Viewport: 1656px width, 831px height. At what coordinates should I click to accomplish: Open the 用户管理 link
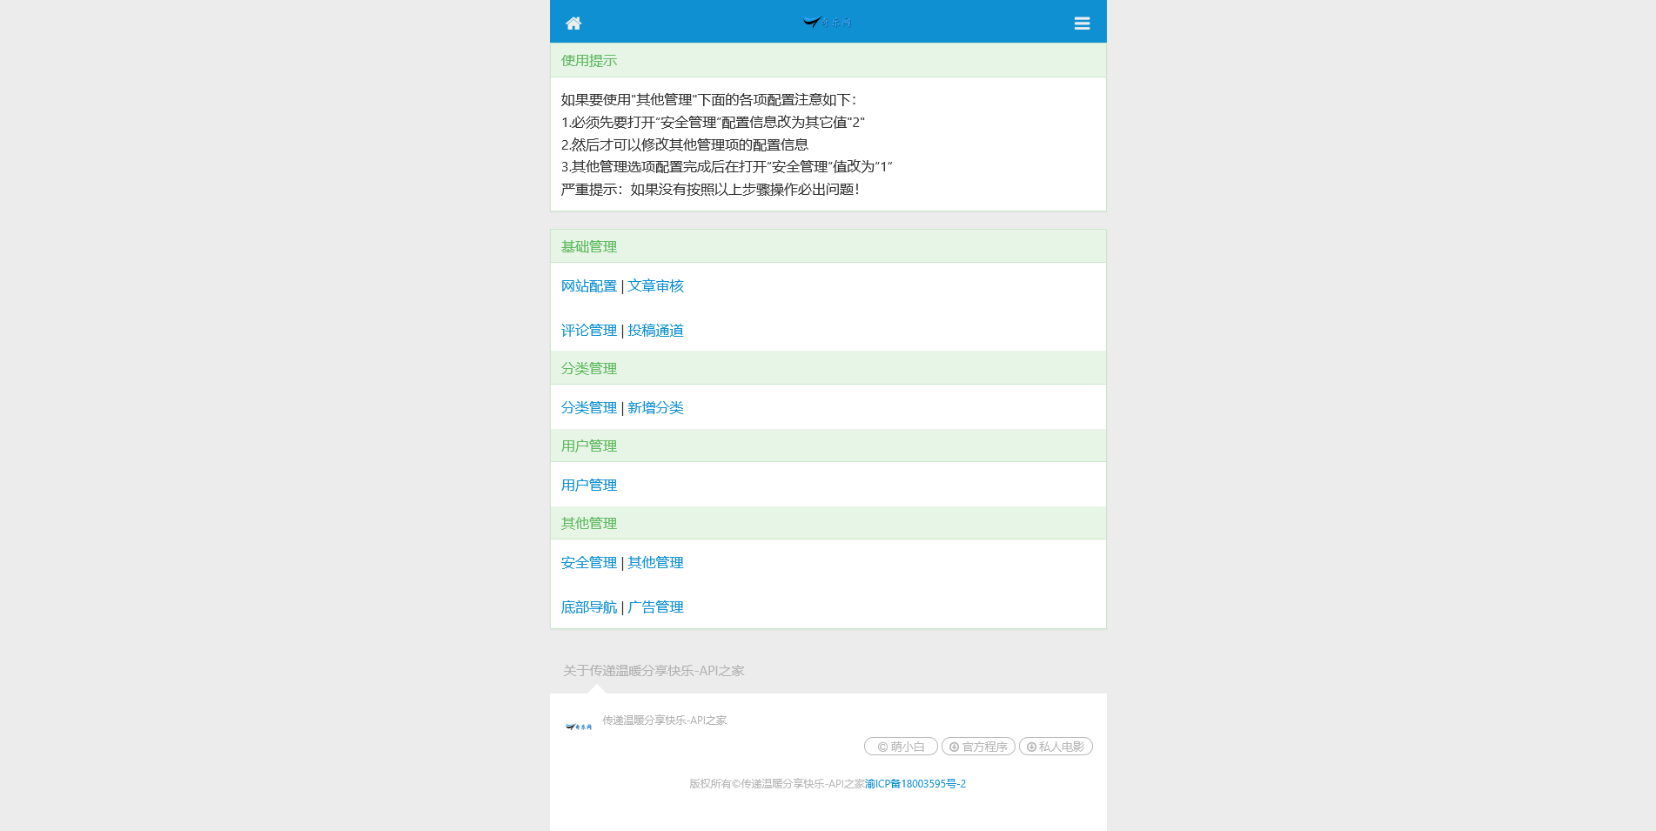coord(588,486)
